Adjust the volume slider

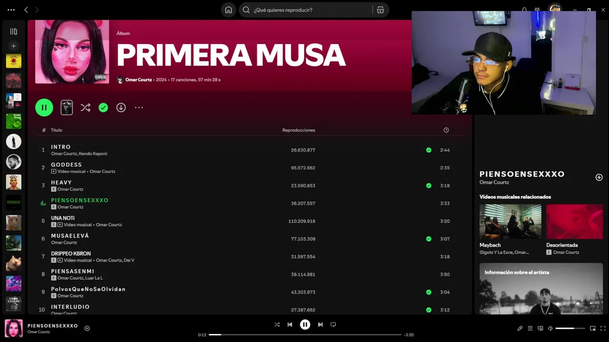pyautogui.click(x=570, y=328)
